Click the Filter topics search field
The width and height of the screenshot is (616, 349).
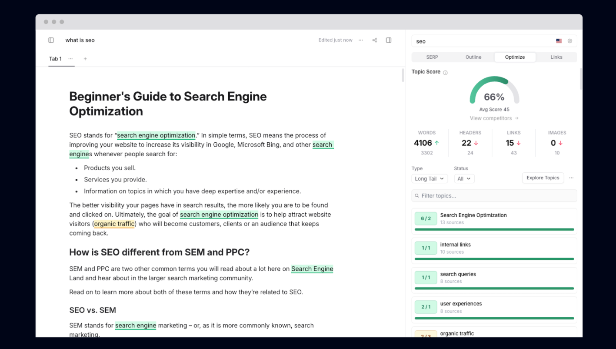pos(494,196)
